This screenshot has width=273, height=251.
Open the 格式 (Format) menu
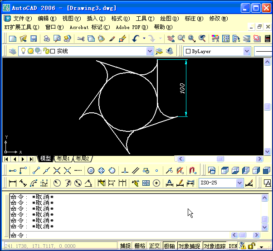[x=120, y=19]
